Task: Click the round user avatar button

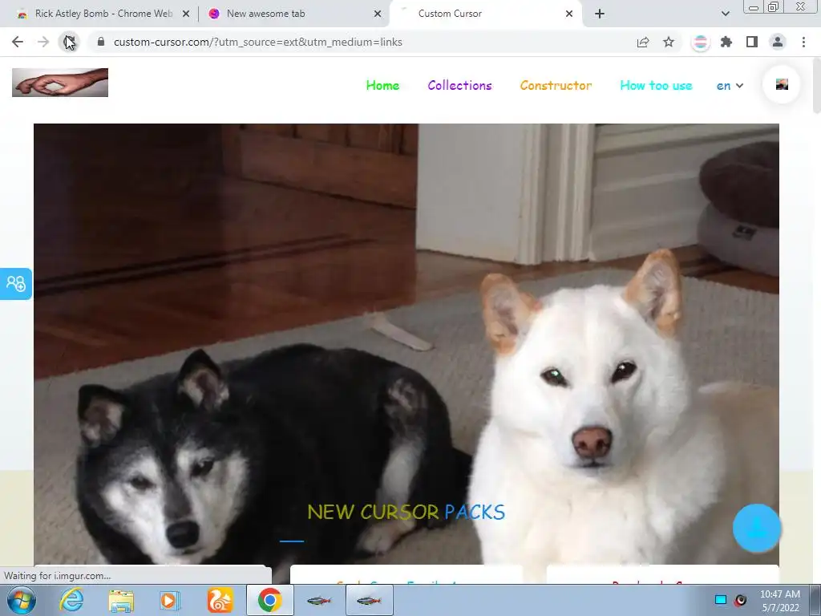Action: pyautogui.click(x=782, y=84)
